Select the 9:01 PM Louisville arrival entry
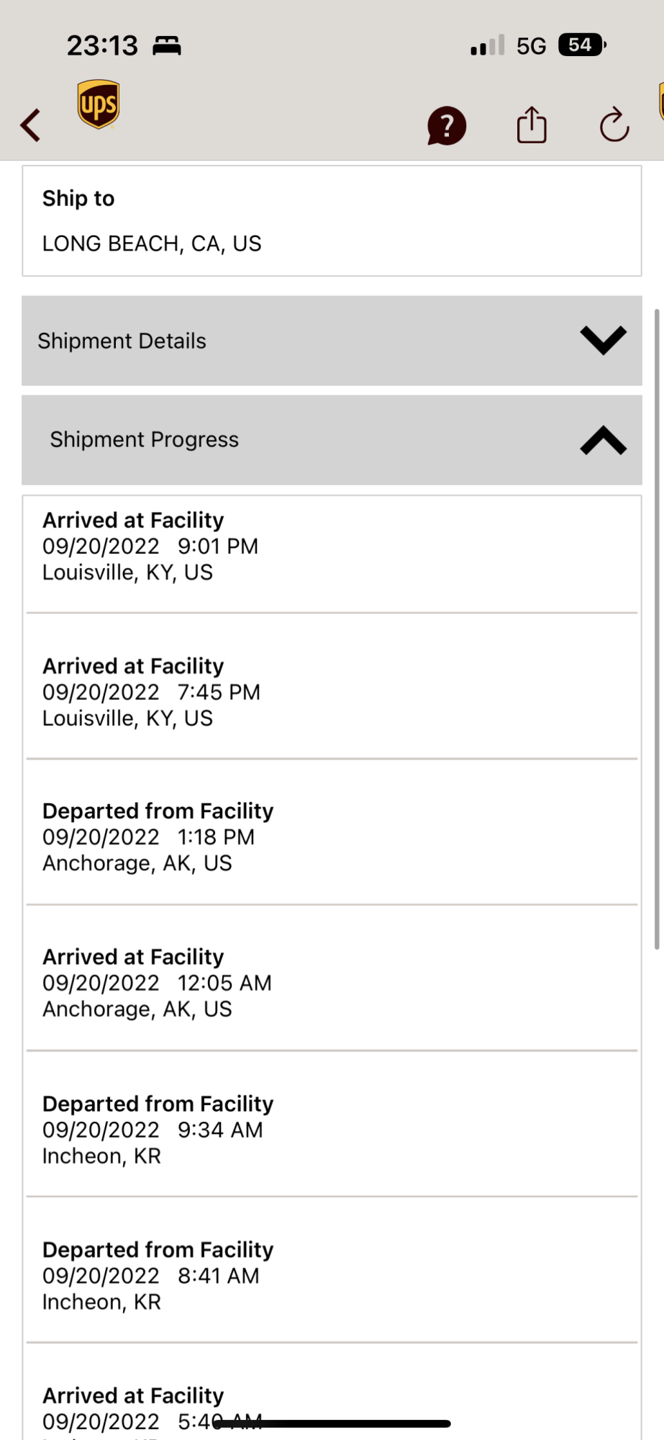 click(x=332, y=546)
